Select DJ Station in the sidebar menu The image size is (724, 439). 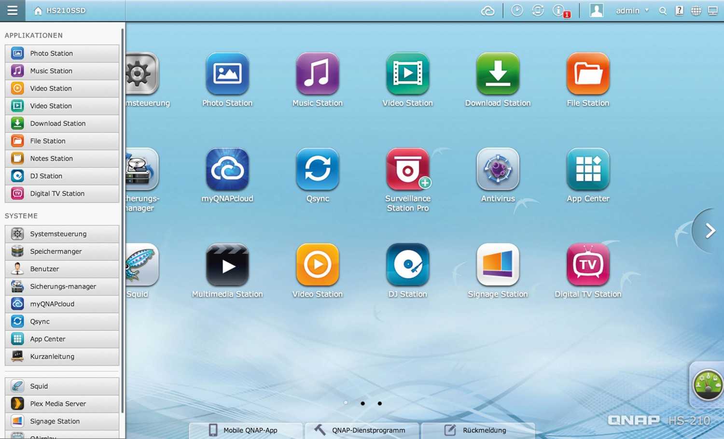(62, 176)
